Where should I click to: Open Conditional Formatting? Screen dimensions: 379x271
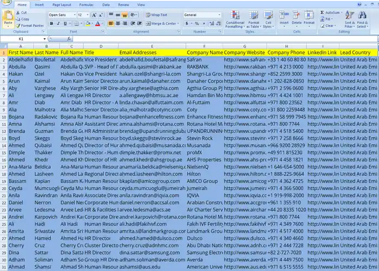(235, 19)
